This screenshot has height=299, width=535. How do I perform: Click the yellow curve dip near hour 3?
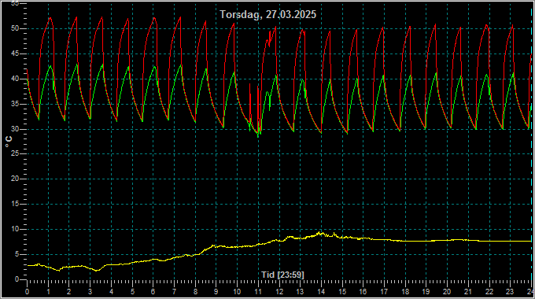click(98, 271)
